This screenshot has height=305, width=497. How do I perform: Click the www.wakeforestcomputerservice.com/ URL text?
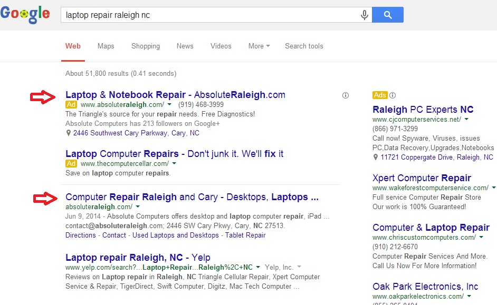pos(431,188)
